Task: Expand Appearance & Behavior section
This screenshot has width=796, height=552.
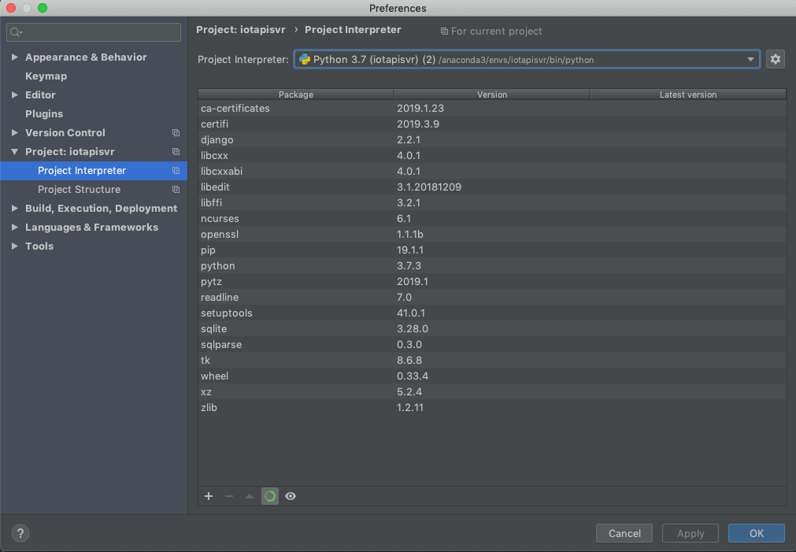Action: (15, 57)
